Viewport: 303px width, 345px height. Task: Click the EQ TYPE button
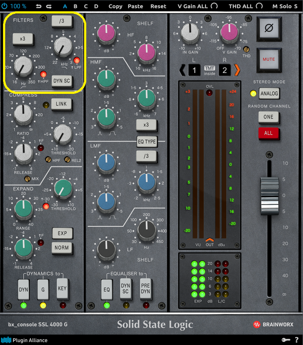point(147,142)
